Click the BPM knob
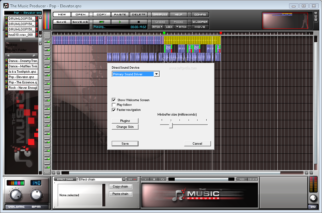 click(x=36, y=195)
